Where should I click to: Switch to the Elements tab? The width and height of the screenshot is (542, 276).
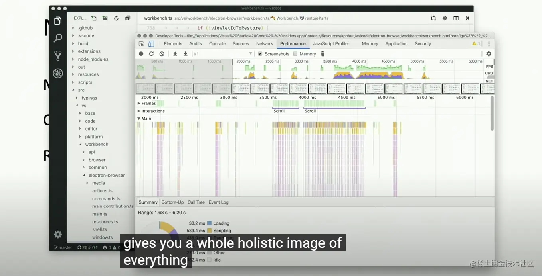click(173, 44)
